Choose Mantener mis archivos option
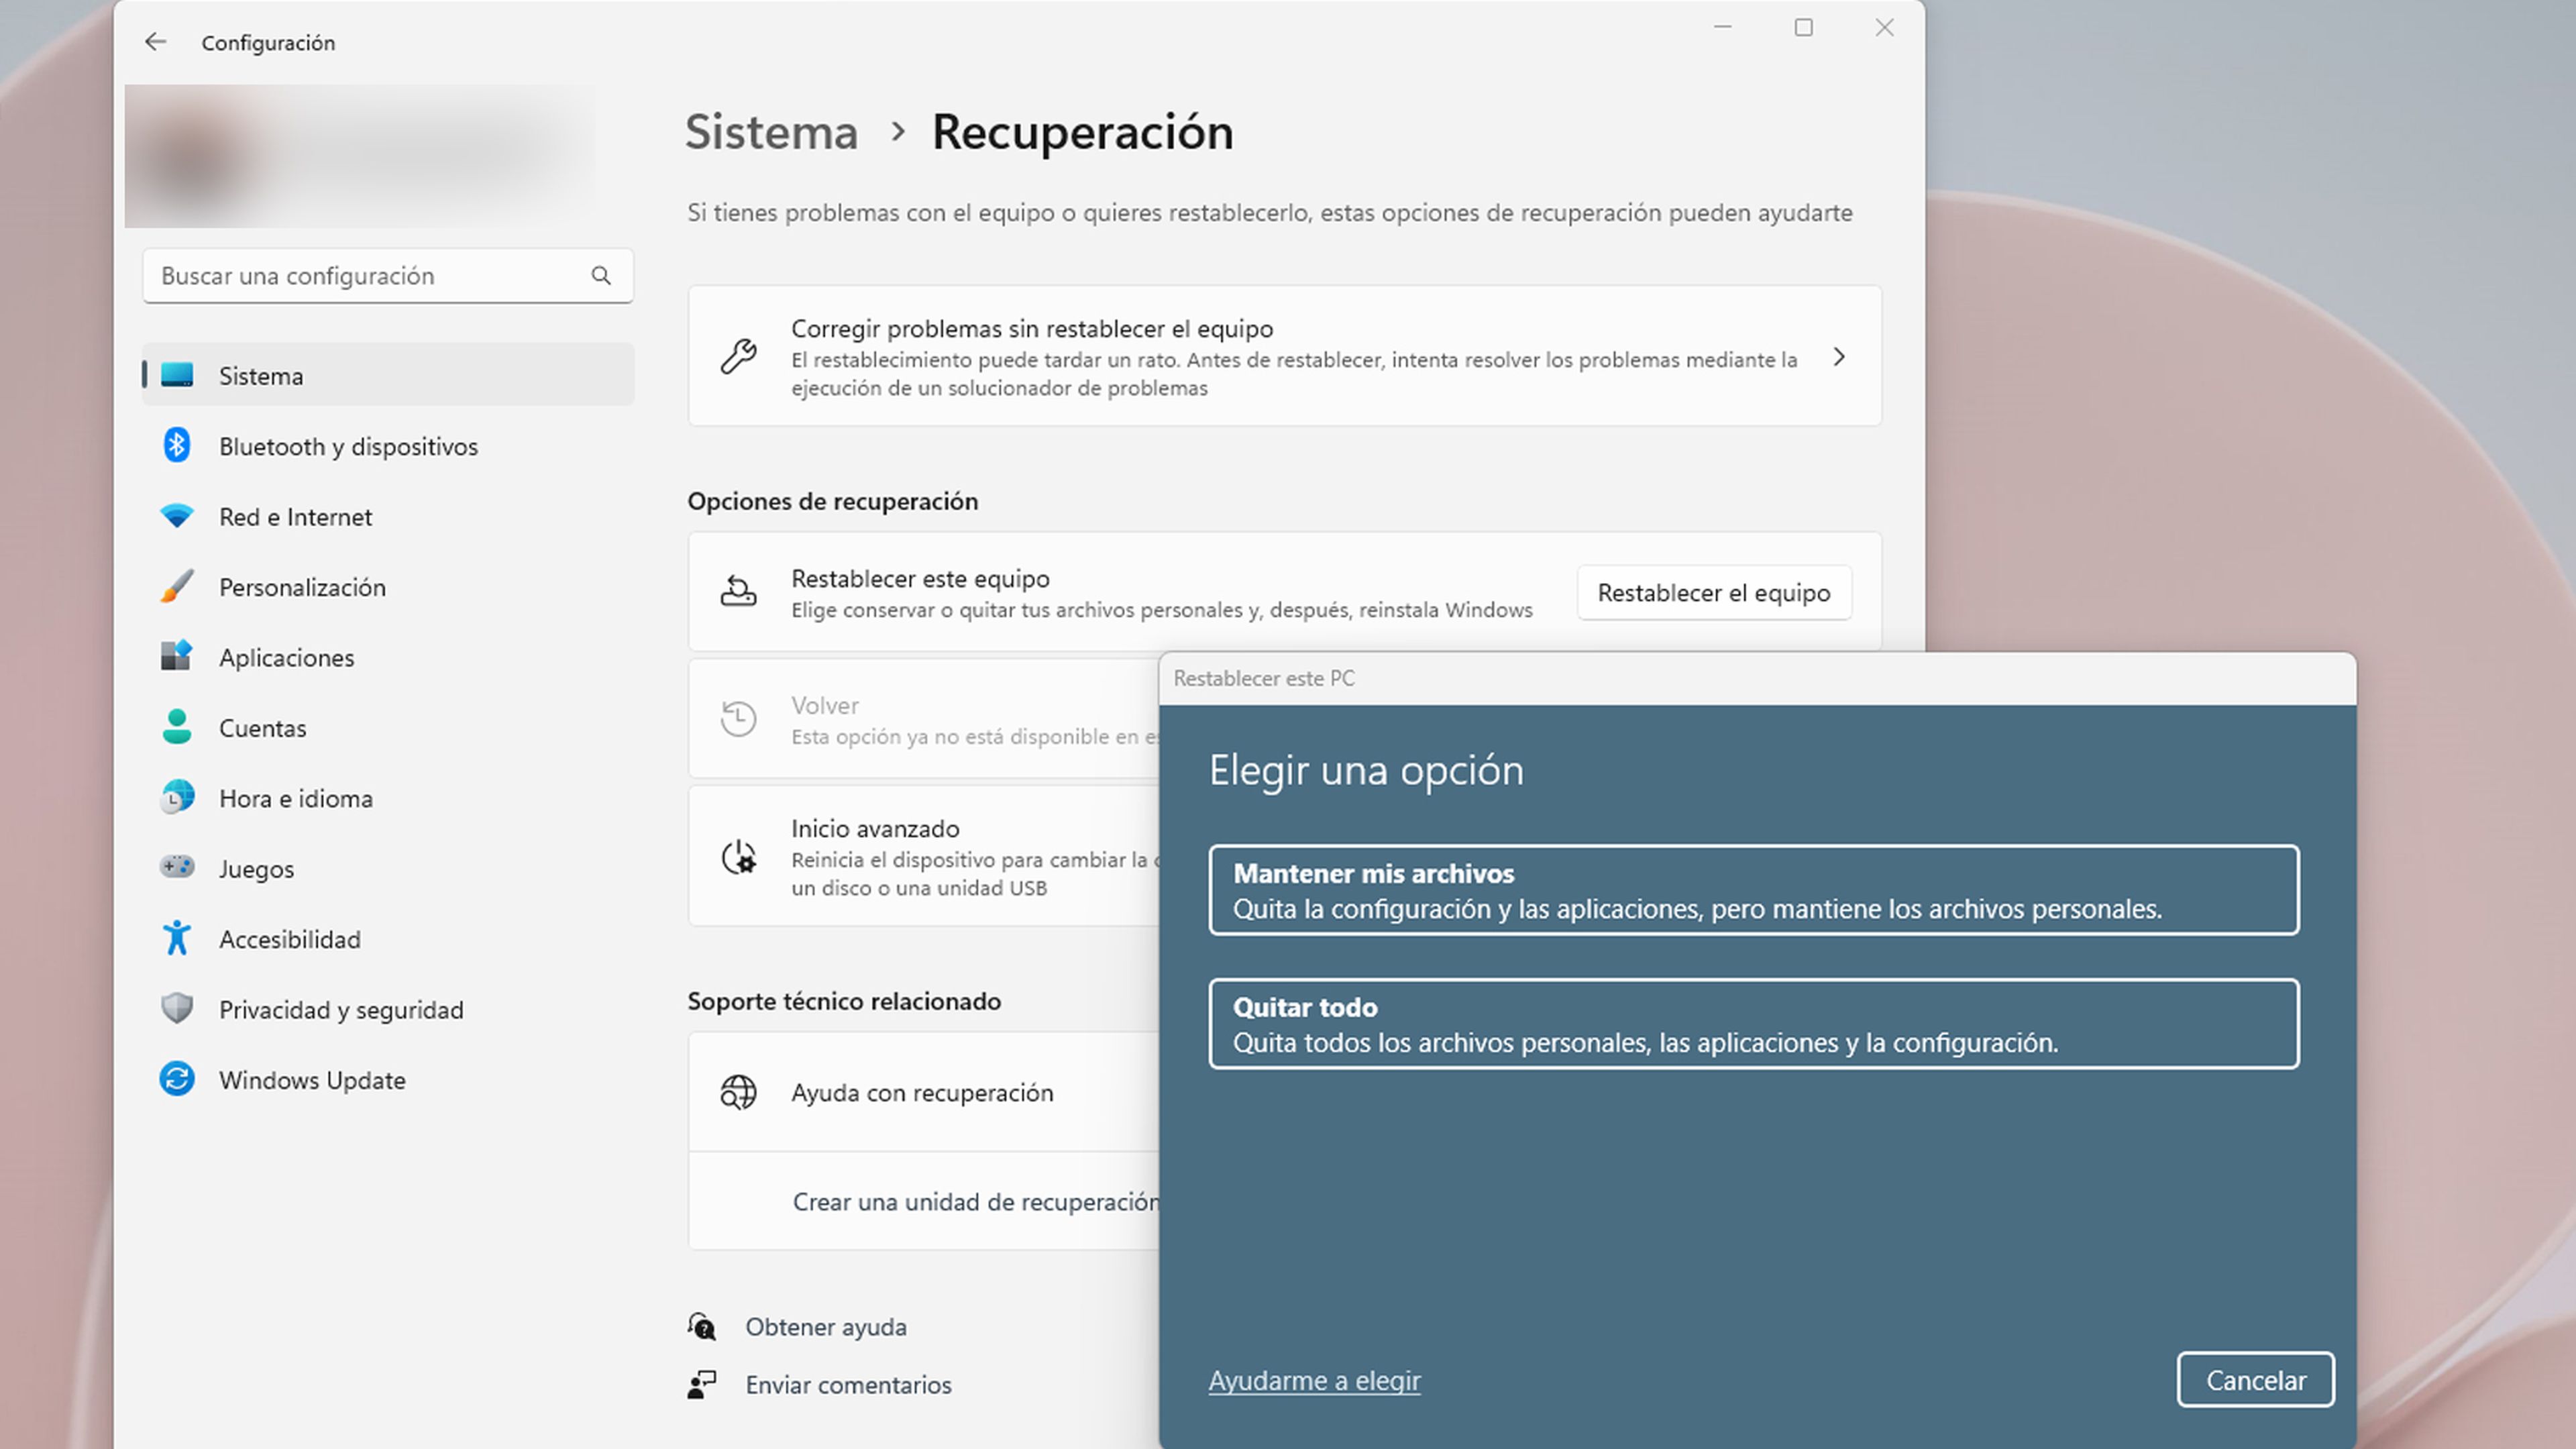Image resolution: width=2576 pixels, height=1449 pixels. [1754, 890]
